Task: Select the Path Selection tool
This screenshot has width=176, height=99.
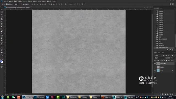Action: pos(2,48)
